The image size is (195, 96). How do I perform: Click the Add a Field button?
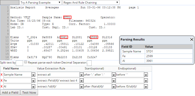[x=10, y=93]
